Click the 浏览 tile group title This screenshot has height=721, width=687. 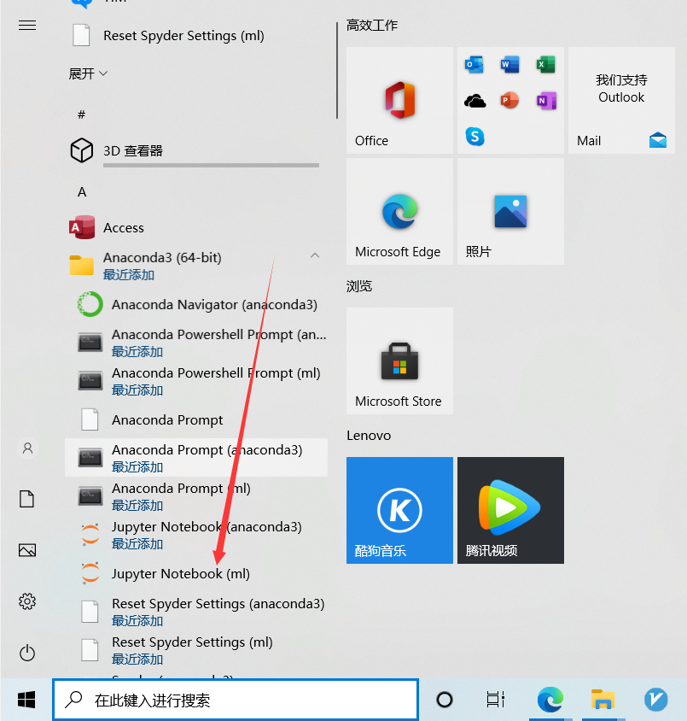point(359,286)
